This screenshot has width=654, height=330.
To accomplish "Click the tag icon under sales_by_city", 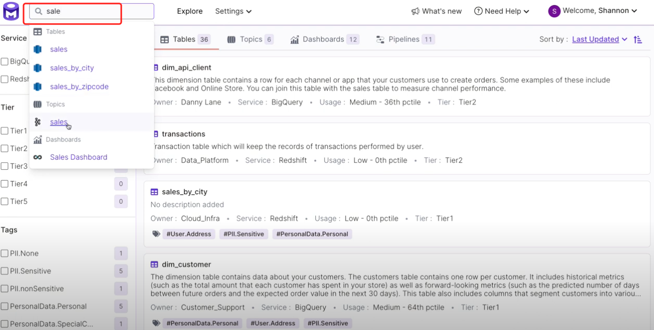I will [156, 234].
